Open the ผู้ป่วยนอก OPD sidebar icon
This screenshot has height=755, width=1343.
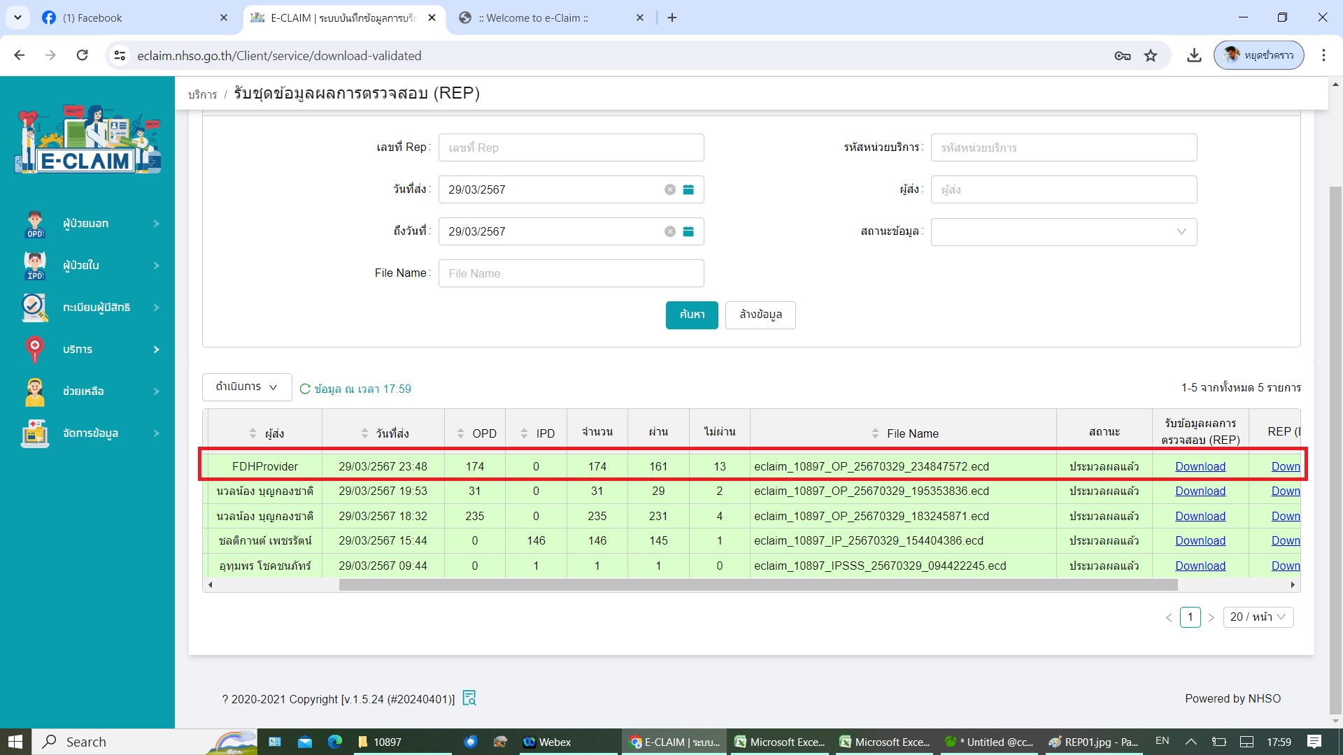34,224
